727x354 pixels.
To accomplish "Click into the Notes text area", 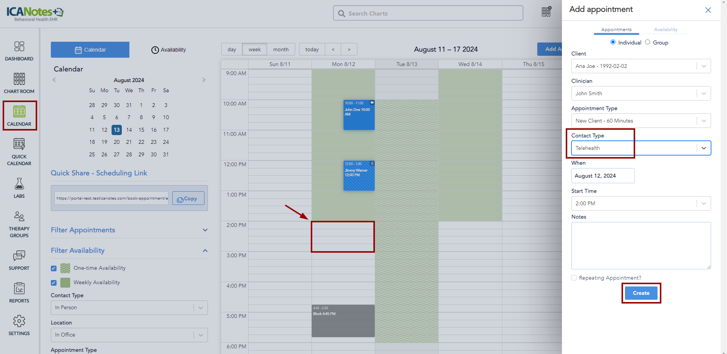I will 640,245.
